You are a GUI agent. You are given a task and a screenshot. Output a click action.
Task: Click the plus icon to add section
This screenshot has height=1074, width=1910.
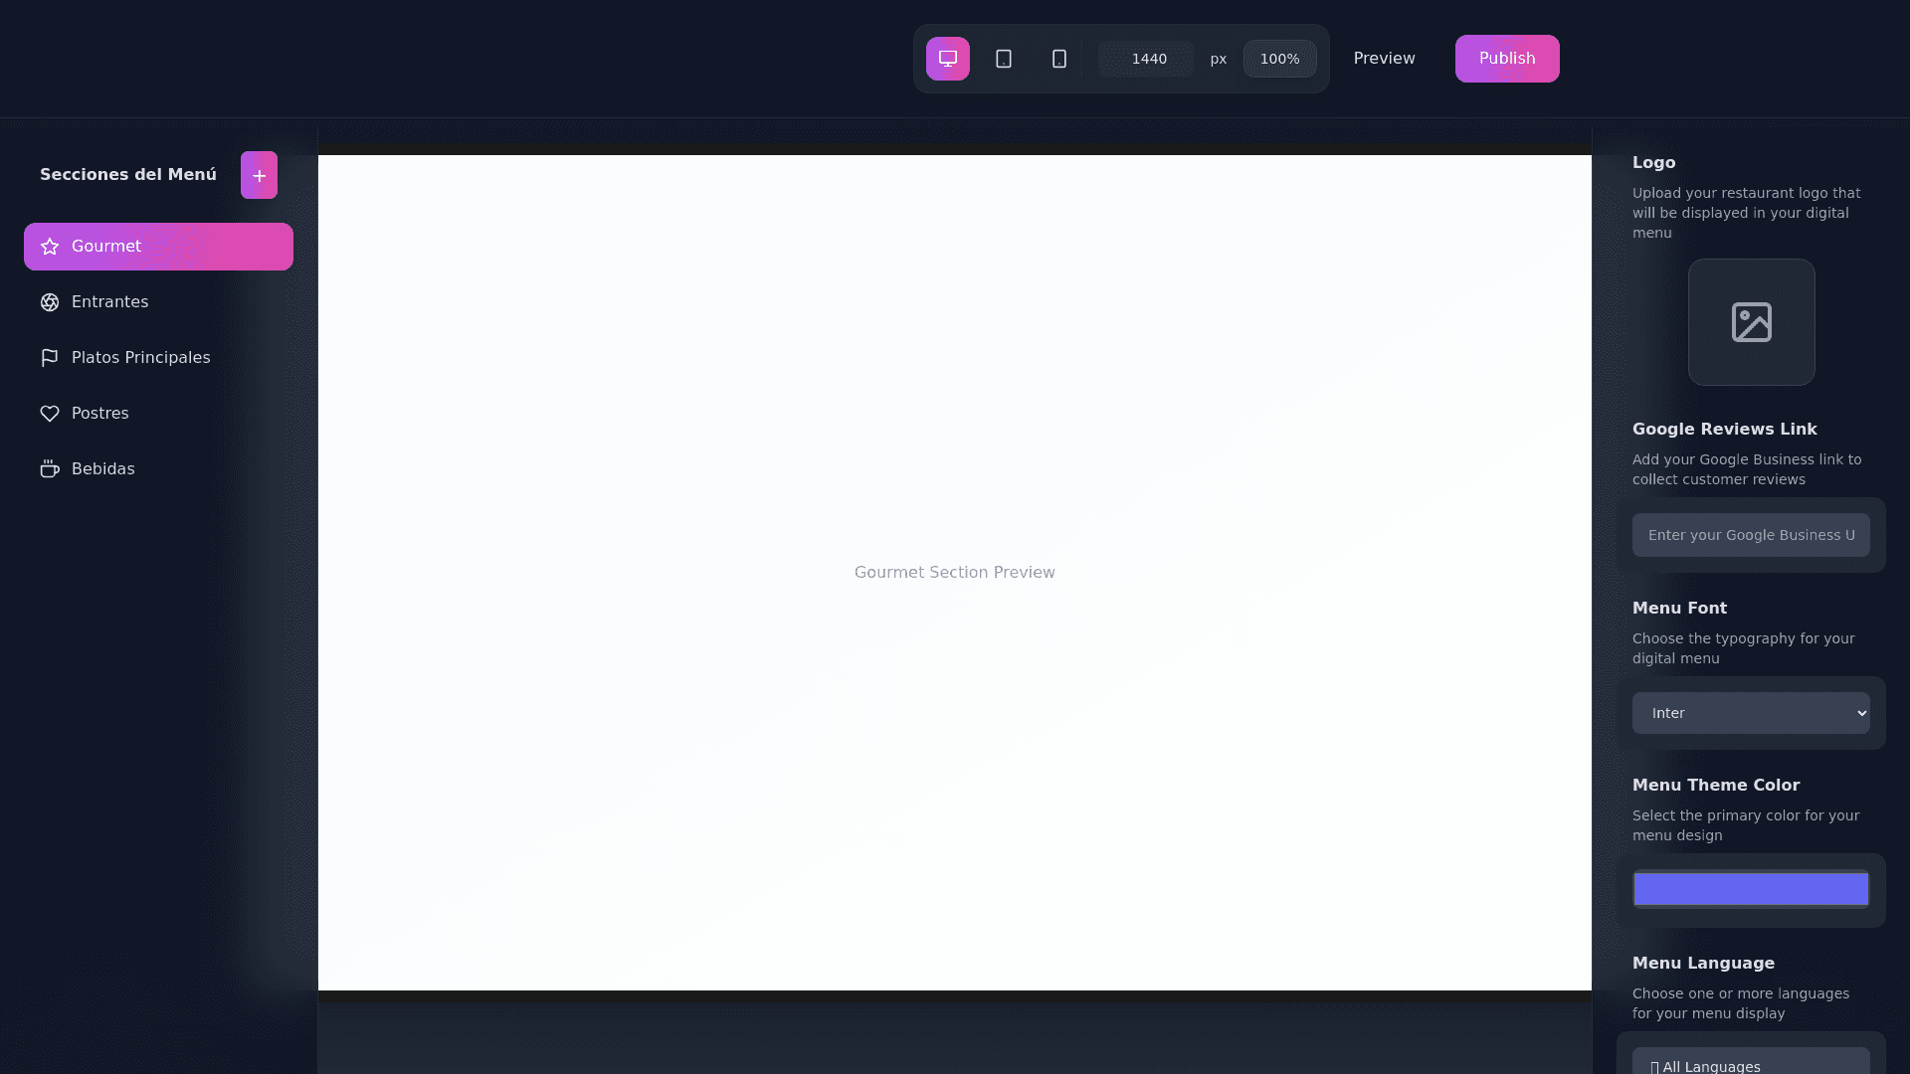(x=259, y=175)
